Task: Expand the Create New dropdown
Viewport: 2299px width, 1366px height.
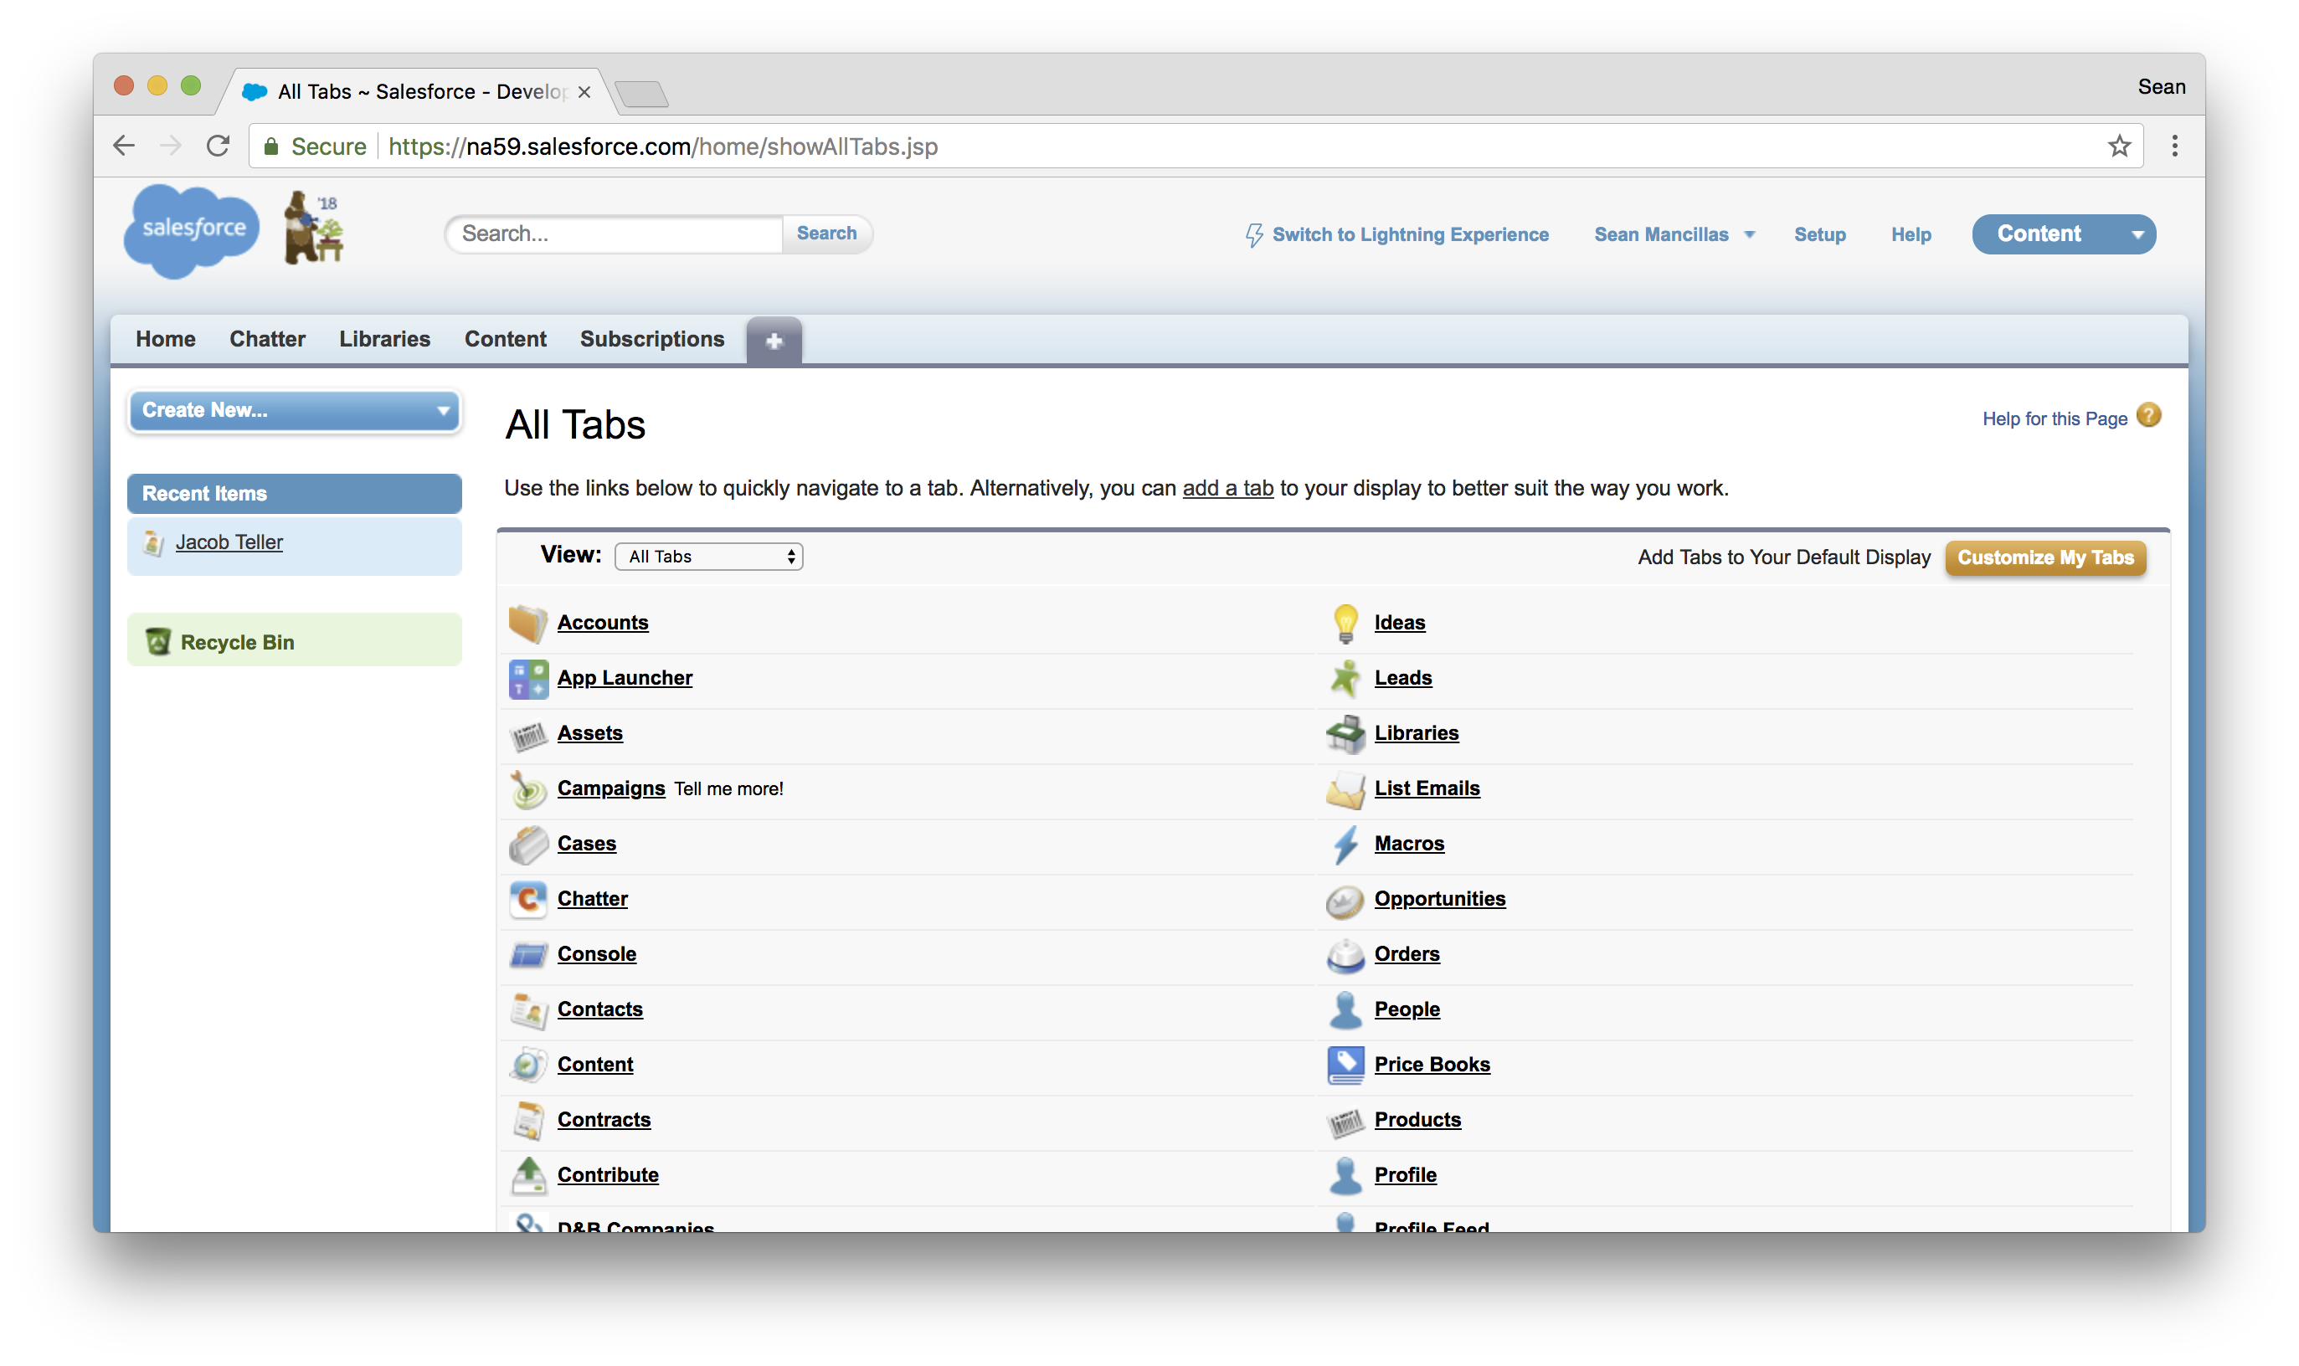Action: click(295, 410)
